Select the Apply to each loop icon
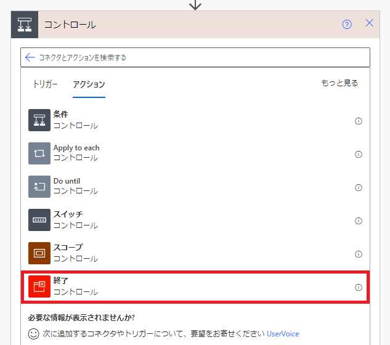This screenshot has width=390, height=345. click(x=39, y=153)
